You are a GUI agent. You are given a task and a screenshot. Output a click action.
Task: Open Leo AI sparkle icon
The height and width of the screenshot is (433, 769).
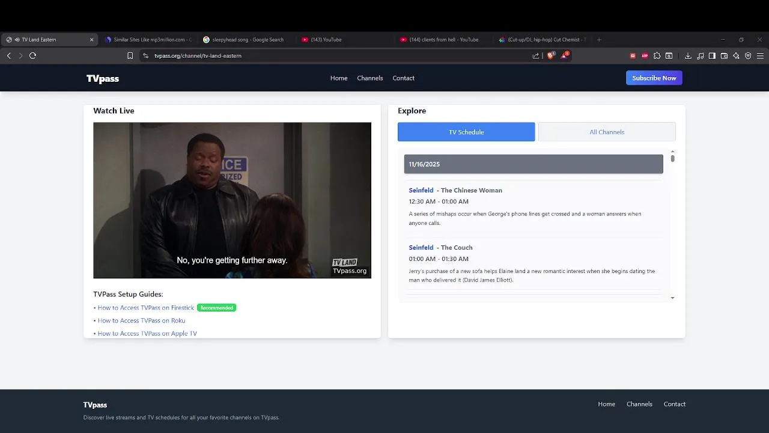(736, 55)
